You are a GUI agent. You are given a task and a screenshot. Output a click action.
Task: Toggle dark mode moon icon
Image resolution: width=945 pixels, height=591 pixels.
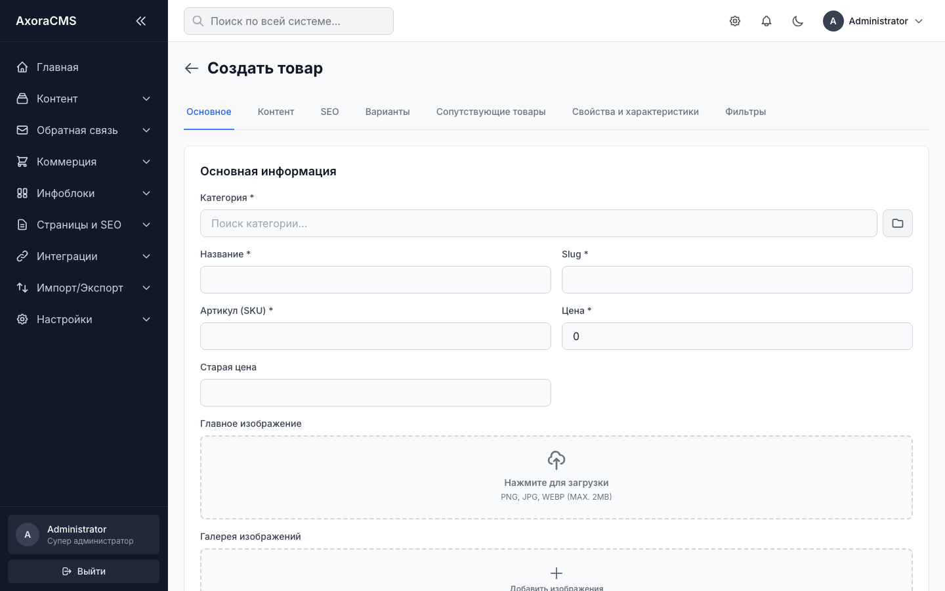(x=798, y=21)
